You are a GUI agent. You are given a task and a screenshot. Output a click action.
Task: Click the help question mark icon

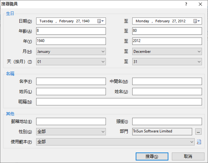[186, 4]
